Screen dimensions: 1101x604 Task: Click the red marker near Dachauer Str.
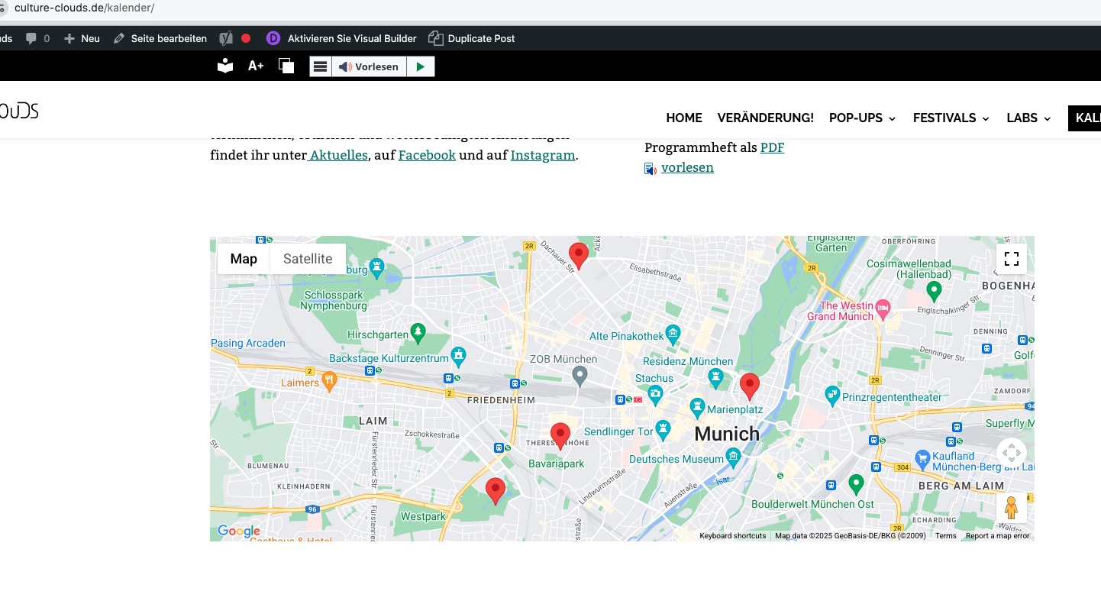pyautogui.click(x=579, y=256)
